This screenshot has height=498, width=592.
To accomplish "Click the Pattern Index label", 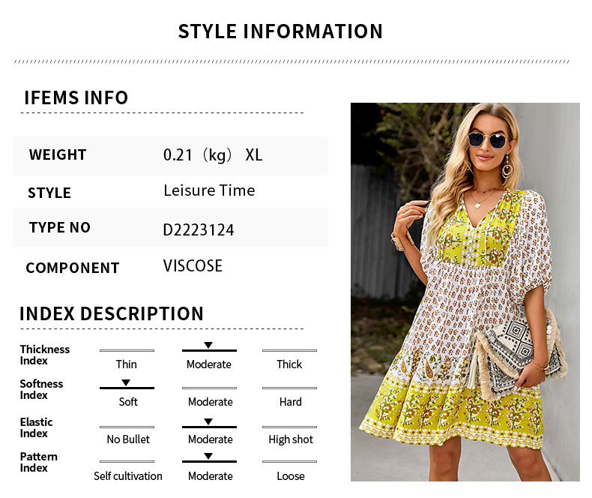I will pos(38,462).
